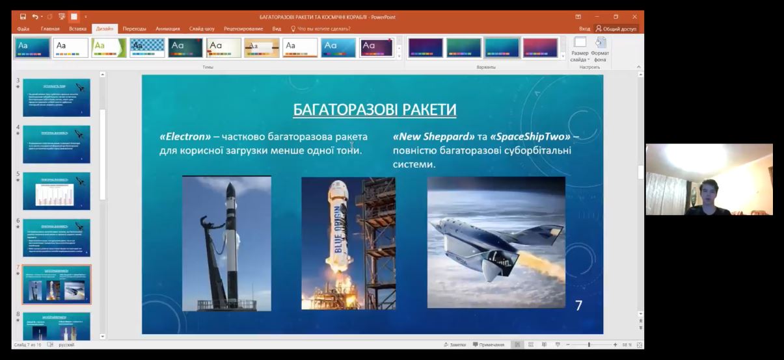Click the Формат фона button
The width and height of the screenshot is (784, 360).
[x=600, y=50]
